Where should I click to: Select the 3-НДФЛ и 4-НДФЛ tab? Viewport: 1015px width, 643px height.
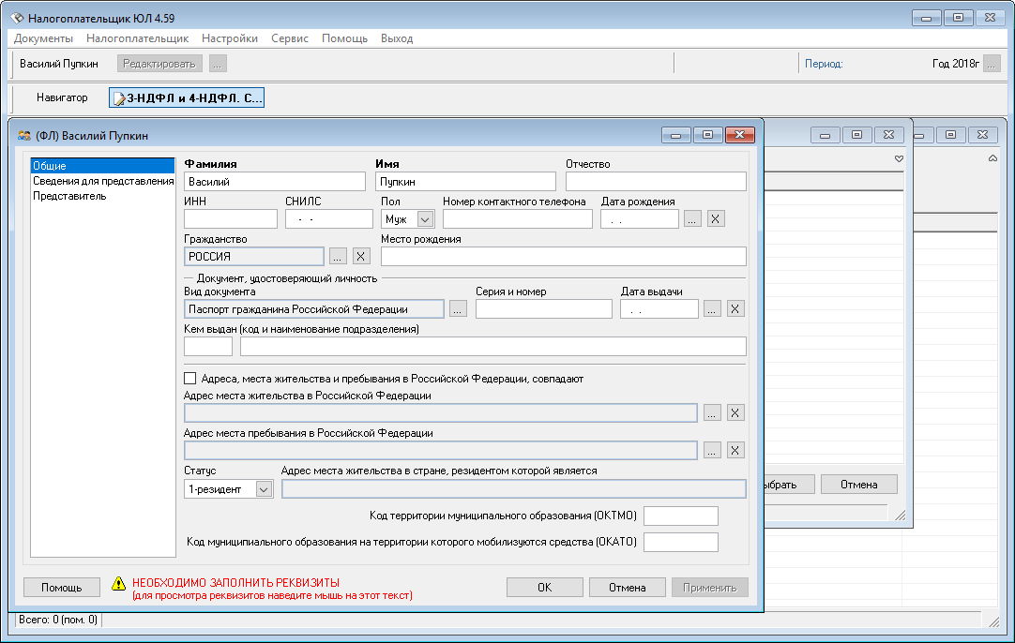[x=187, y=97]
